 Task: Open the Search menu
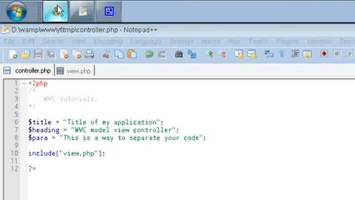point(53,42)
